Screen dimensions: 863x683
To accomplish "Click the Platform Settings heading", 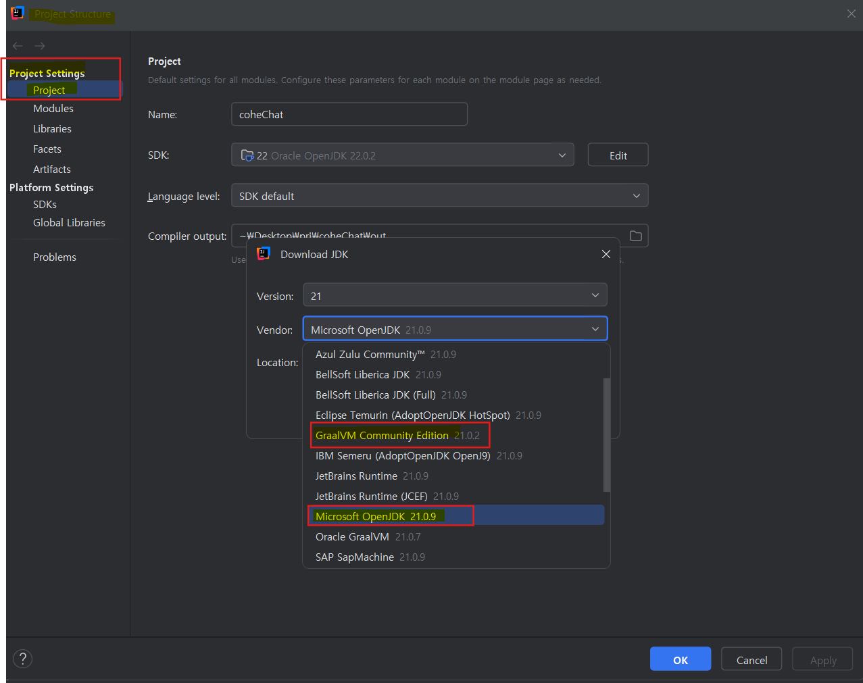I will pyautogui.click(x=51, y=188).
